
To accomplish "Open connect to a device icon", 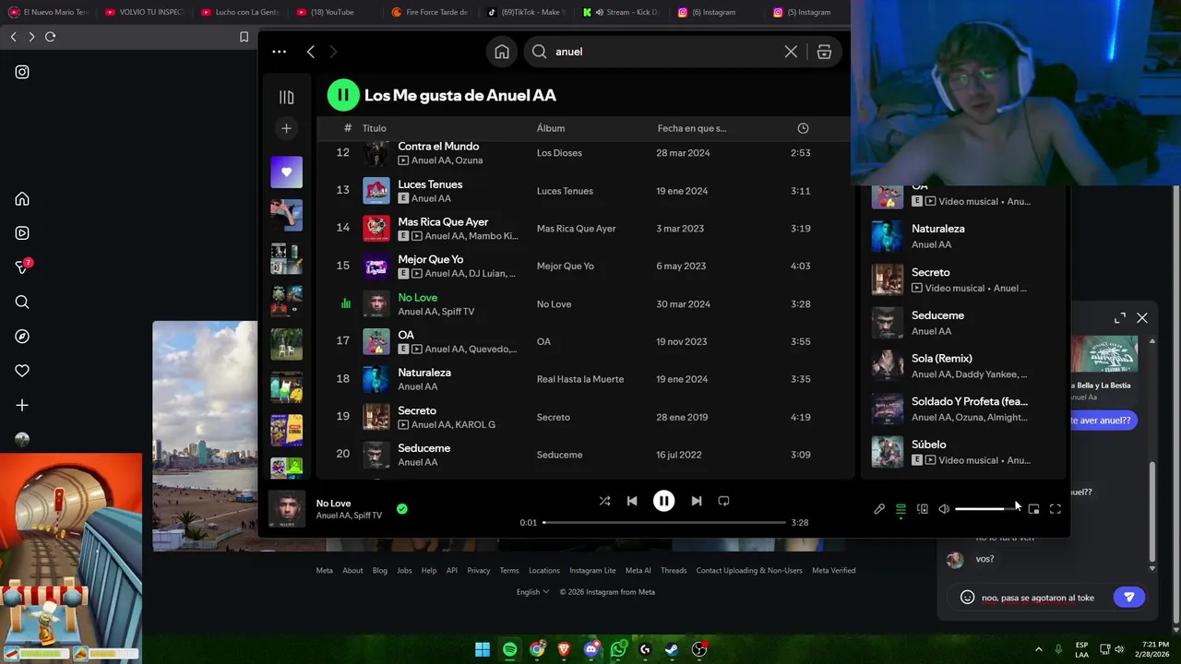I will pyautogui.click(x=923, y=509).
